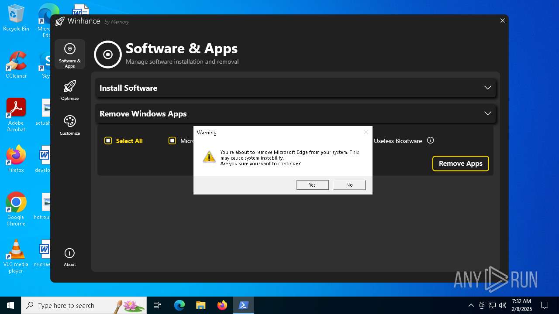Click the taskbar search box
Viewport: 559px width, 314px height.
(84, 305)
